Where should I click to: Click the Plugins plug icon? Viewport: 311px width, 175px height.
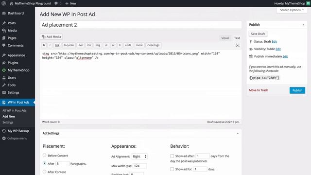coord(4,63)
